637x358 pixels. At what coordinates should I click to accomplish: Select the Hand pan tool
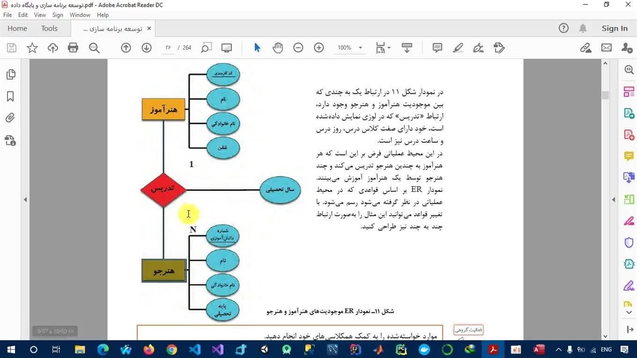278,48
